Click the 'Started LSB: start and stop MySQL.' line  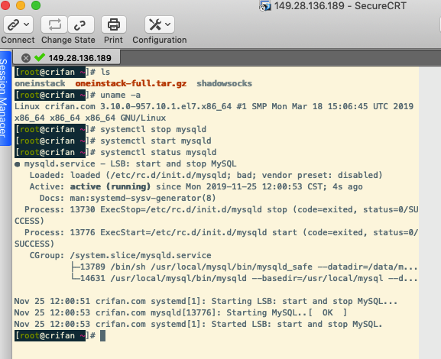pos(198,324)
